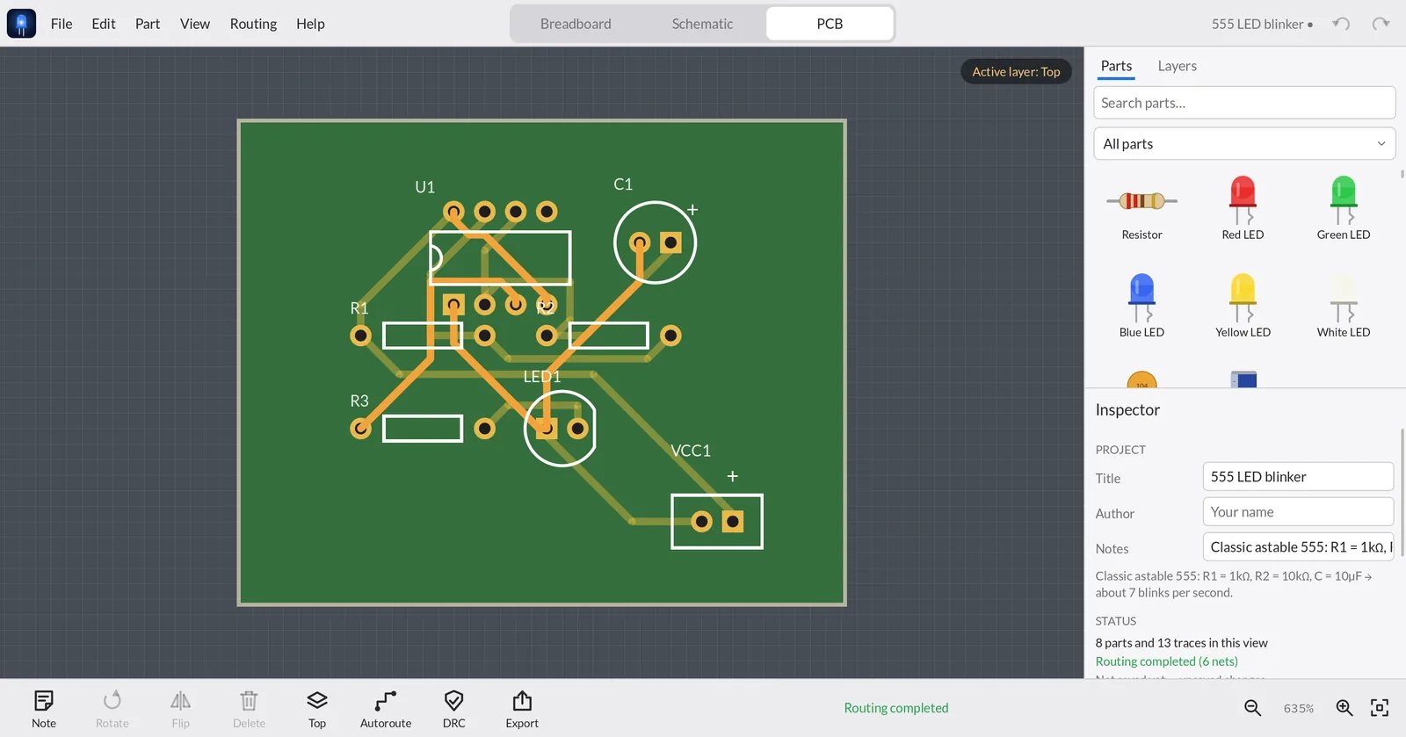
Task: Click the 635% zoom level
Action: pyautogui.click(x=1298, y=708)
